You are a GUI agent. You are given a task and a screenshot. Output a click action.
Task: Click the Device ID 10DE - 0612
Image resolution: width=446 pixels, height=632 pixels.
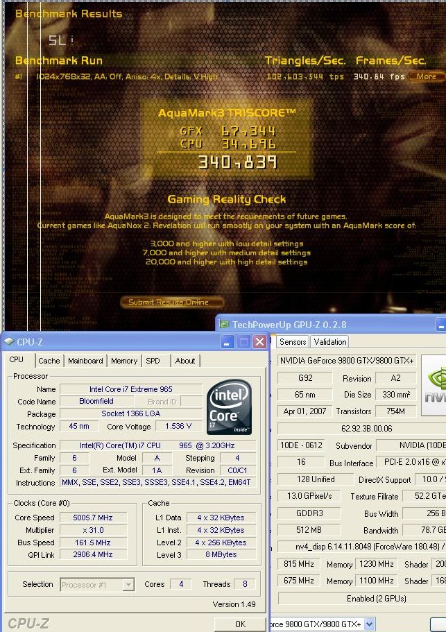pyautogui.click(x=301, y=445)
